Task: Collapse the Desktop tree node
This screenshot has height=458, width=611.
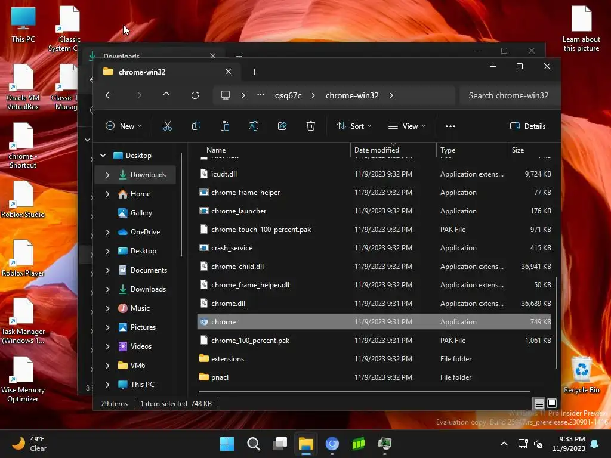Action: tap(103, 156)
